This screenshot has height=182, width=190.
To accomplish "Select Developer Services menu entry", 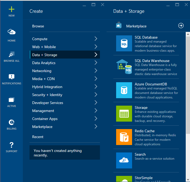I will point(65,103).
